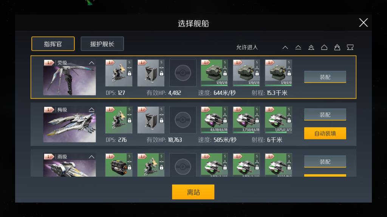Switch to the 援护舰长 tab
Screen dimensions: 387x217
pyautogui.click(x=102, y=44)
